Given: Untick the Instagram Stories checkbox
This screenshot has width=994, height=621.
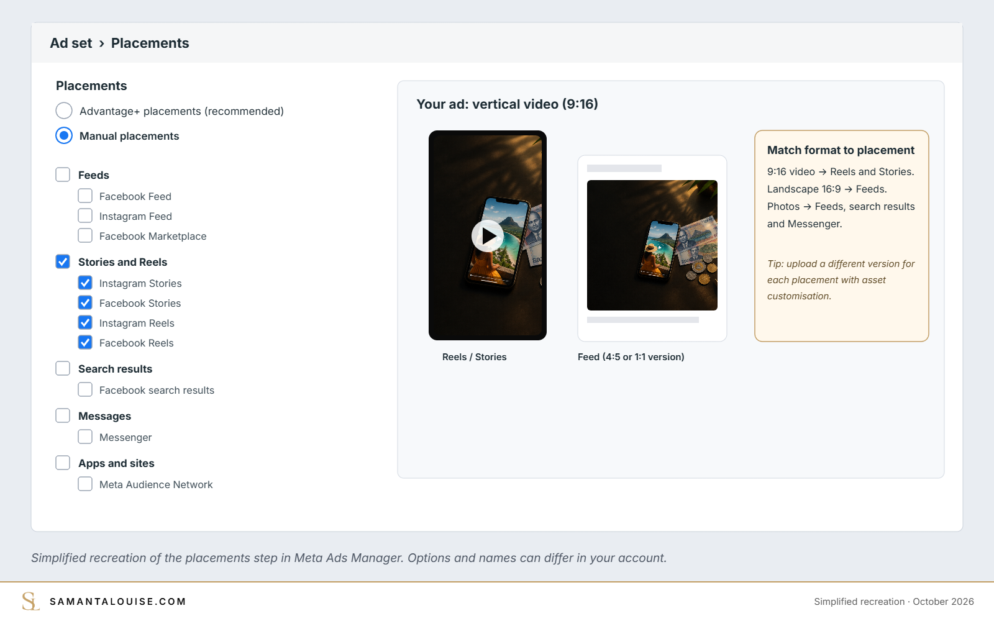Looking at the screenshot, I should [x=85, y=283].
